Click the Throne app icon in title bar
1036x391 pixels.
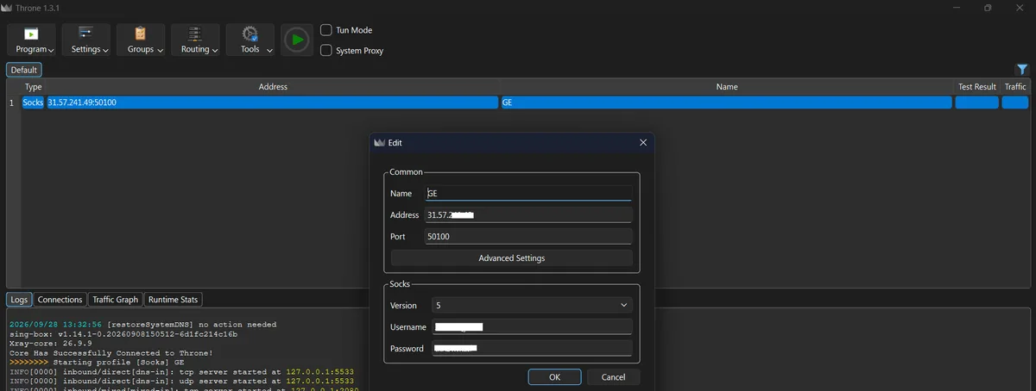coord(7,8)
